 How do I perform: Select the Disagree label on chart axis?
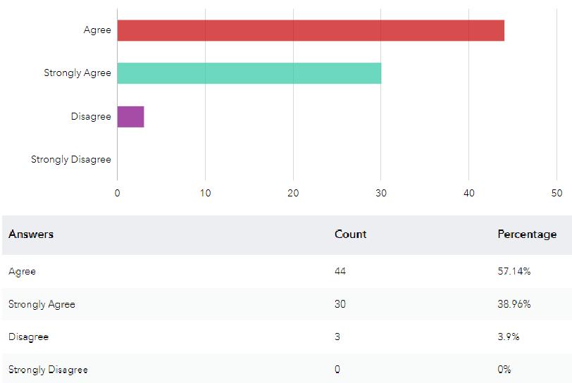(91, 116)
